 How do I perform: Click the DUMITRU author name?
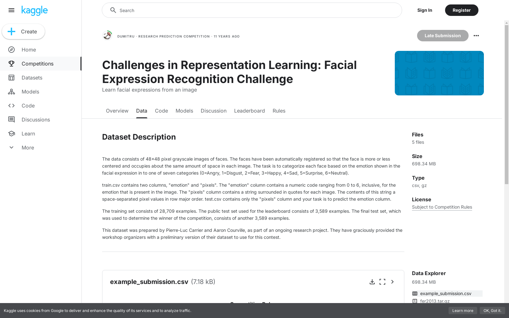[x=126, y=36]
